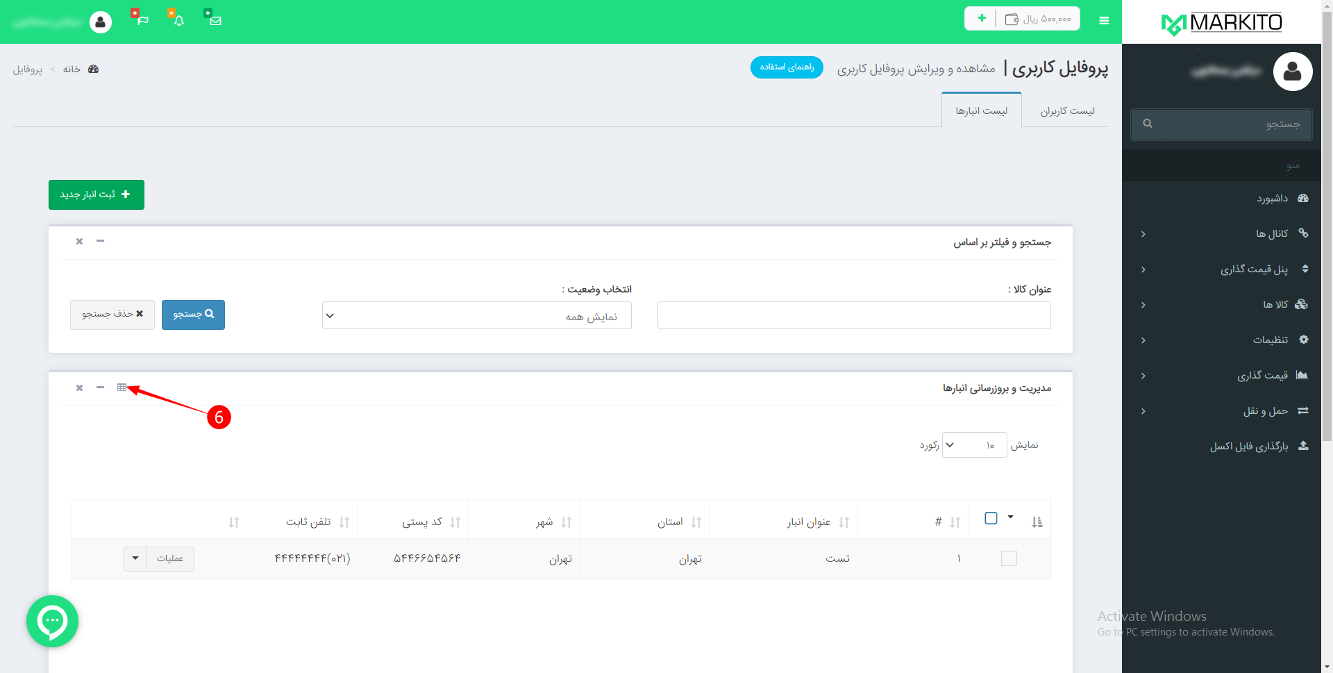This screenshot has width=1333, height=673.
Task: Sort by the # column
Action: tap(955, 522)
